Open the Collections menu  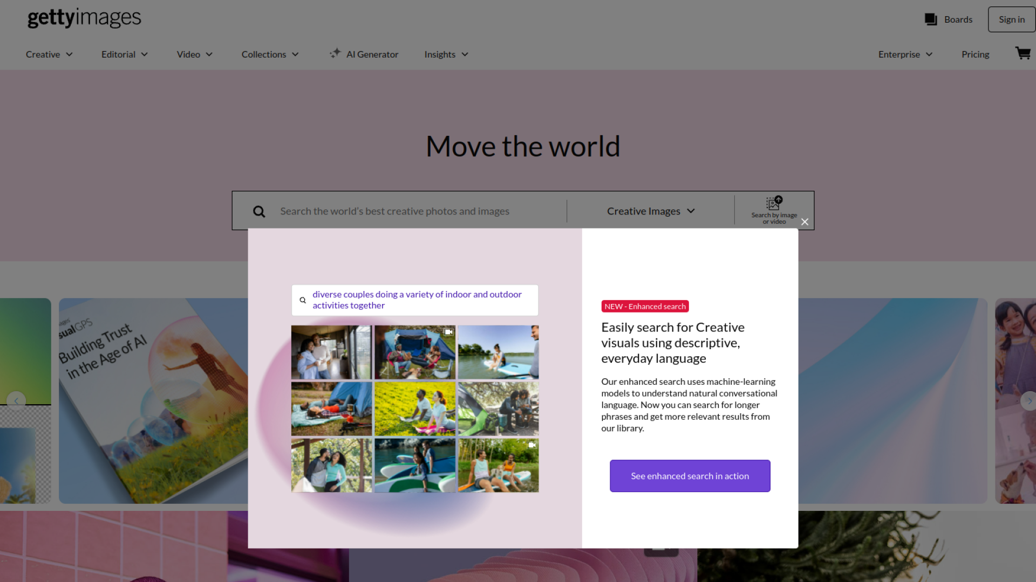coord(270,54)
